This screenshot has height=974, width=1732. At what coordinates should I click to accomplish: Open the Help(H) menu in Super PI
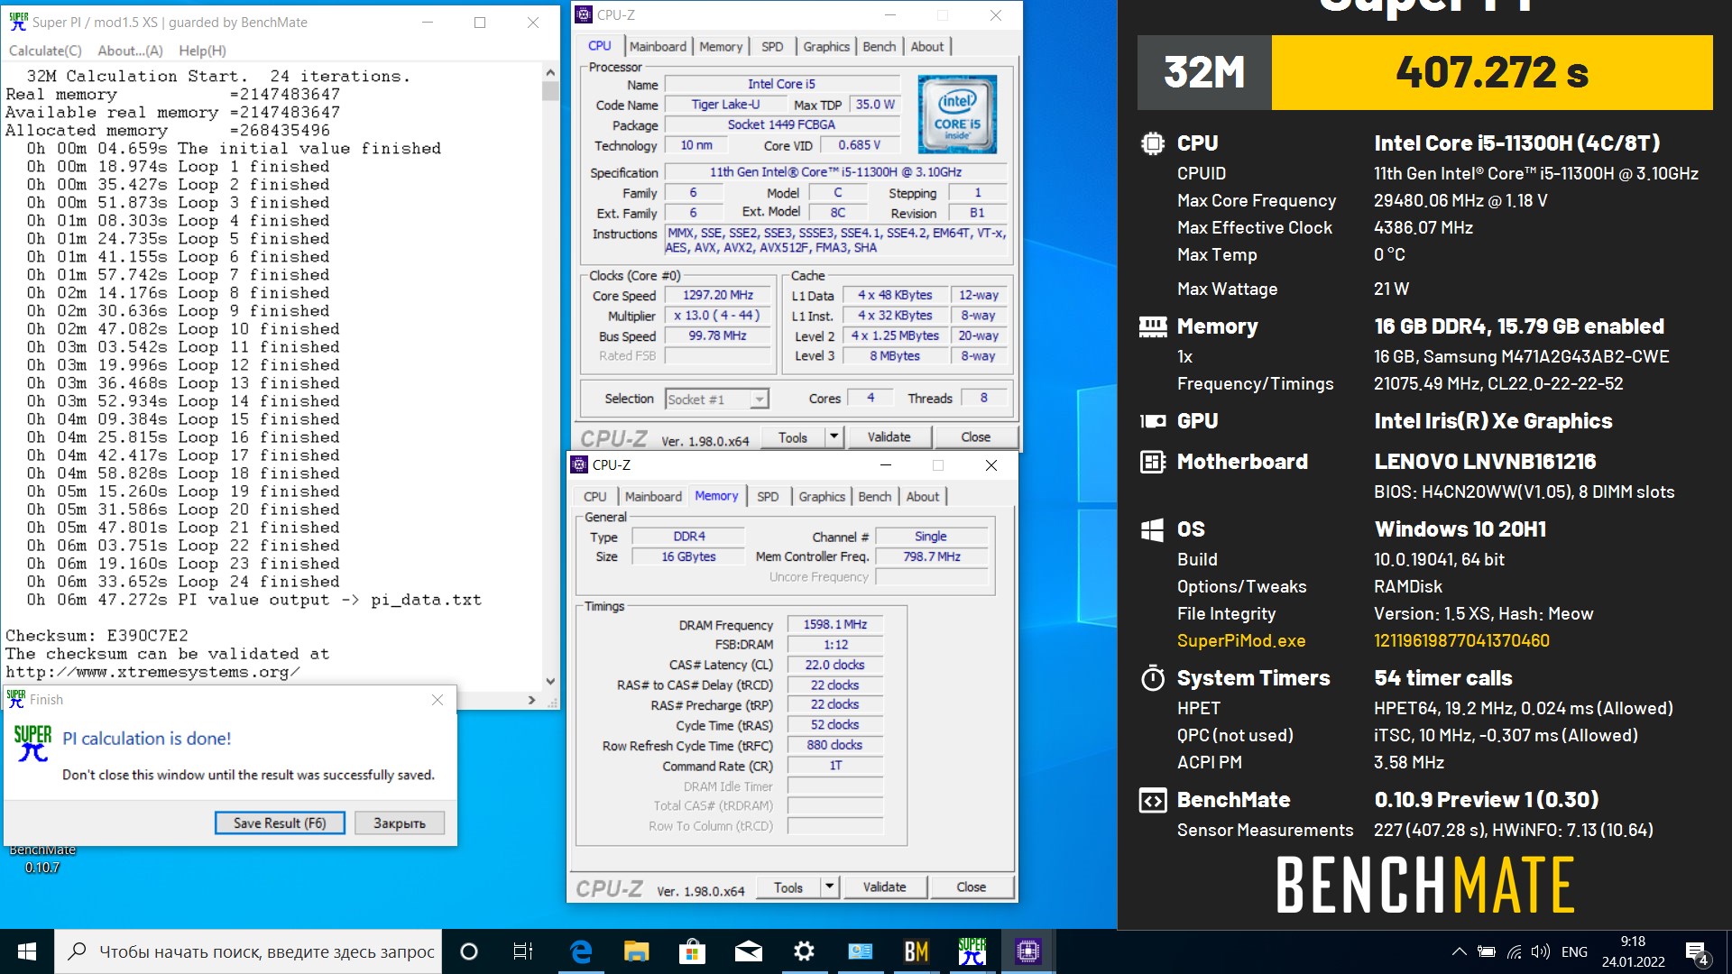click(202, 51)
